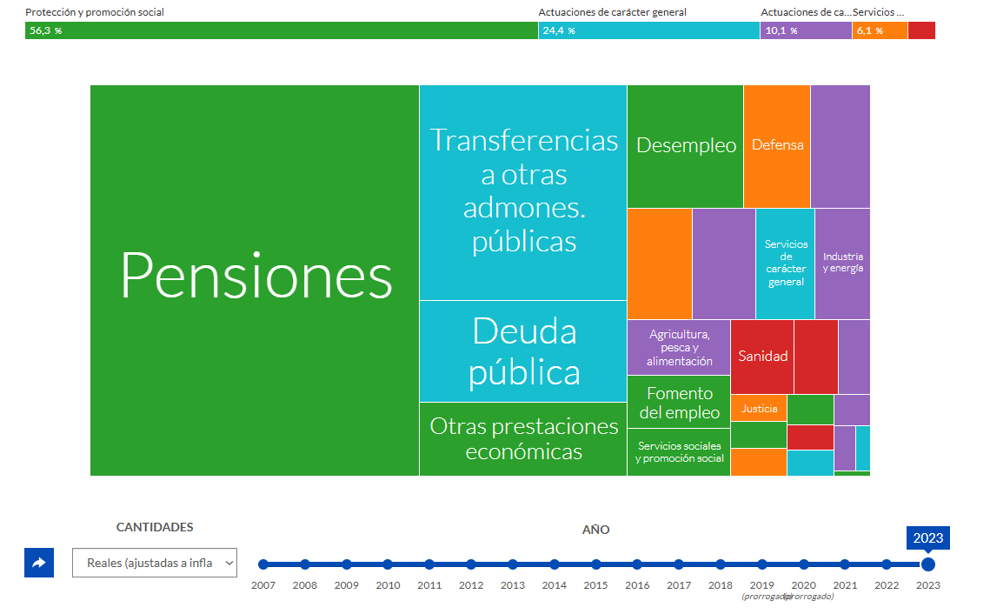Click the Protección y promoción social label
The image size is (990, 614).
coord(95,12)
